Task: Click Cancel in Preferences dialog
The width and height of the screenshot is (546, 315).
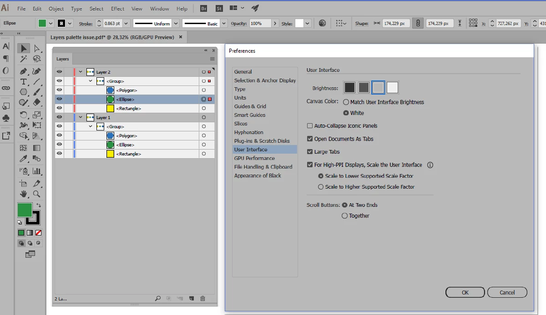Action: 507,292
